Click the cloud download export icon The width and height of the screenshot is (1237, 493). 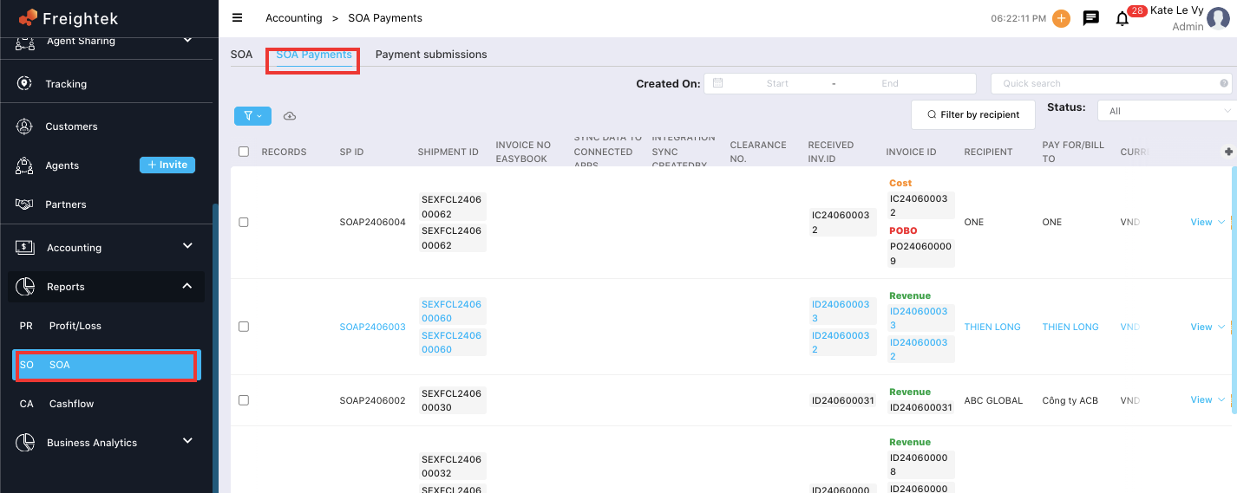click(290, 116)
